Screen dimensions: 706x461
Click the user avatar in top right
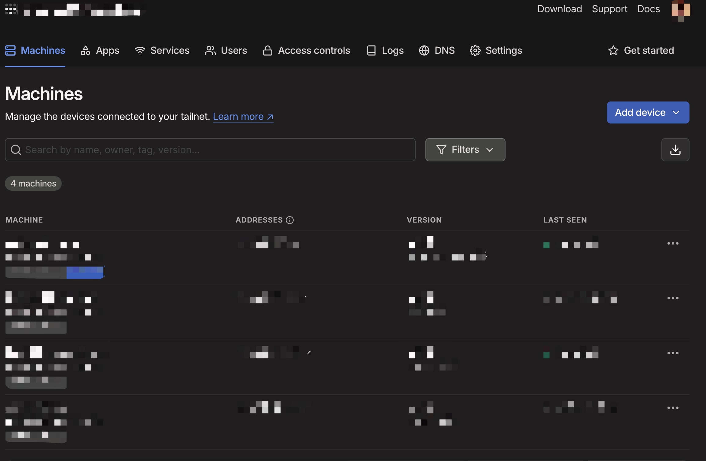coord(681,10)
